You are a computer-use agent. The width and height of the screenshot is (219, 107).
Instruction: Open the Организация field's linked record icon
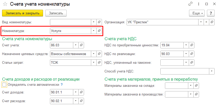212,22
